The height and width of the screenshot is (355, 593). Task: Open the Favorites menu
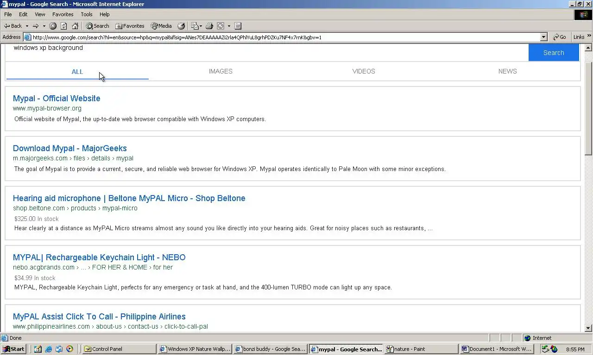[x=63, y=14]
